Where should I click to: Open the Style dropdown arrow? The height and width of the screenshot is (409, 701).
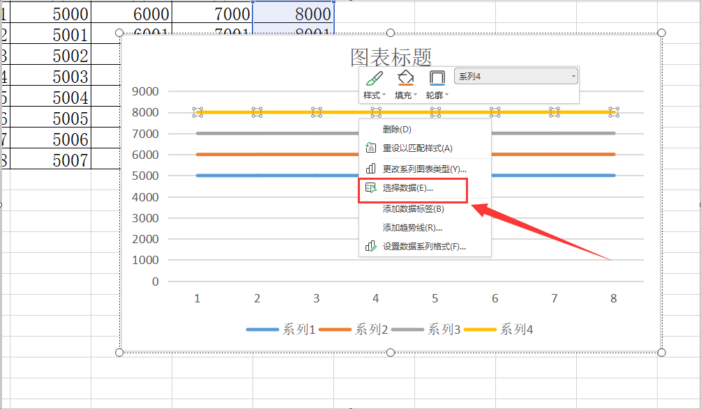384,95
